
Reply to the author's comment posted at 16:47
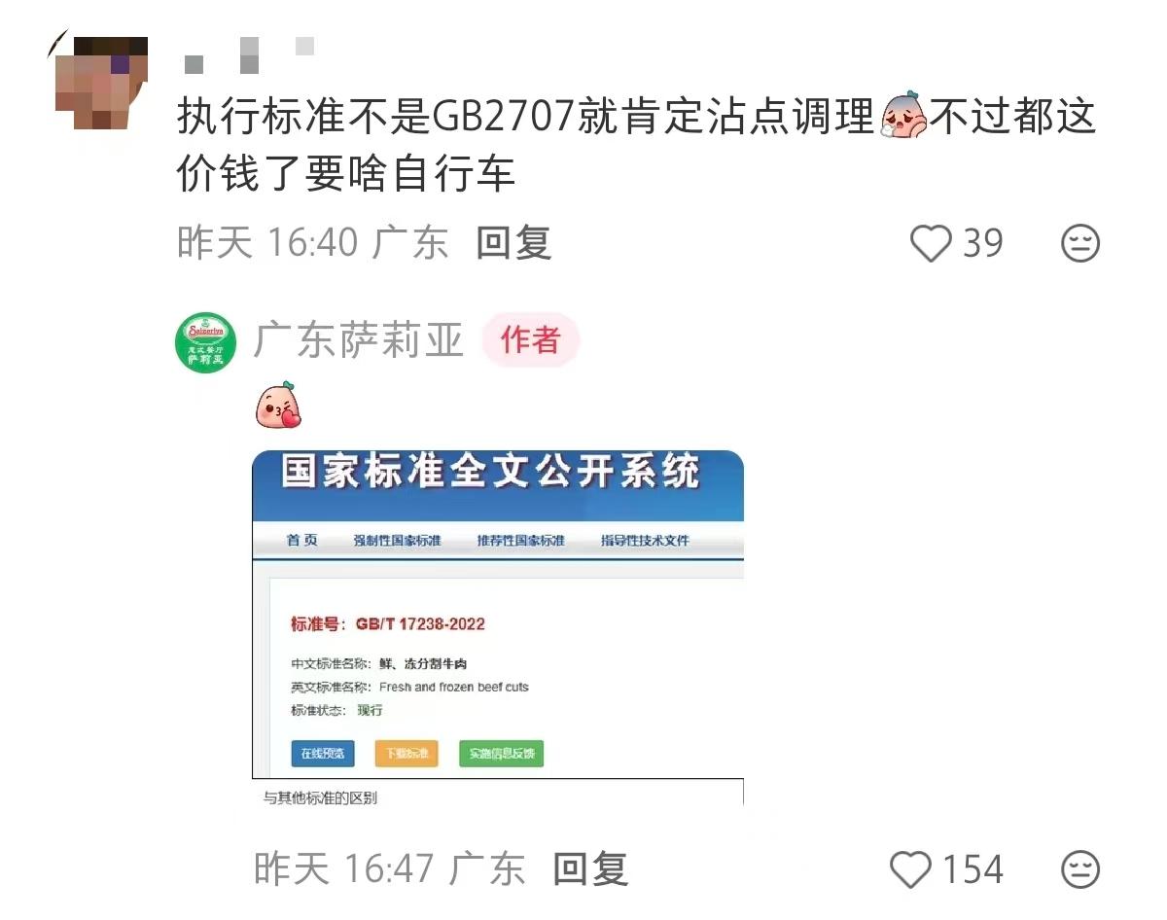590,868
